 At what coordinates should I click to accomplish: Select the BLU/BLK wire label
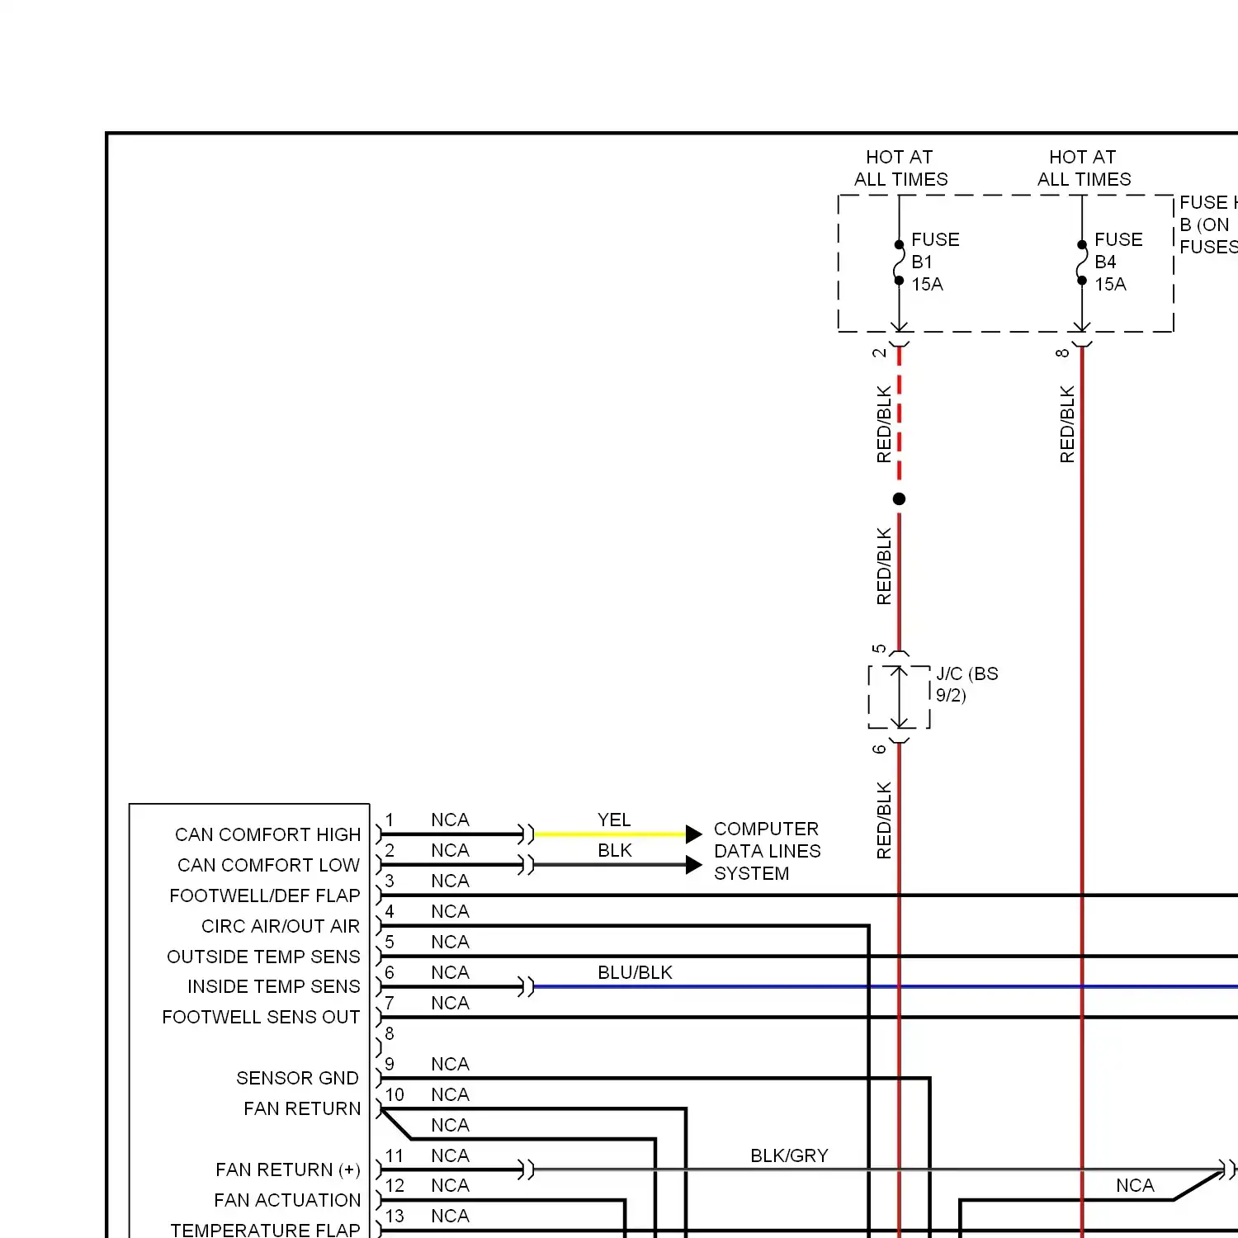coord(635,972)
